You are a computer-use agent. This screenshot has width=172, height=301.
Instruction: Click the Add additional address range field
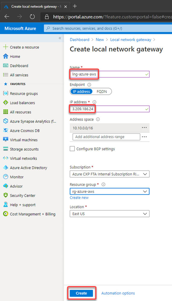(x=107, y=137)
